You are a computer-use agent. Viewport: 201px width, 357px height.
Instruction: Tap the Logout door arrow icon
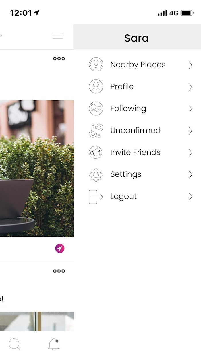pyautogui.click(x=96, y=197)
